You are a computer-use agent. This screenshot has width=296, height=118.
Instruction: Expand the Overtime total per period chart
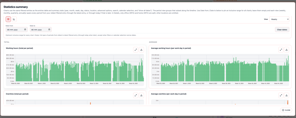[x=136, y=95]
